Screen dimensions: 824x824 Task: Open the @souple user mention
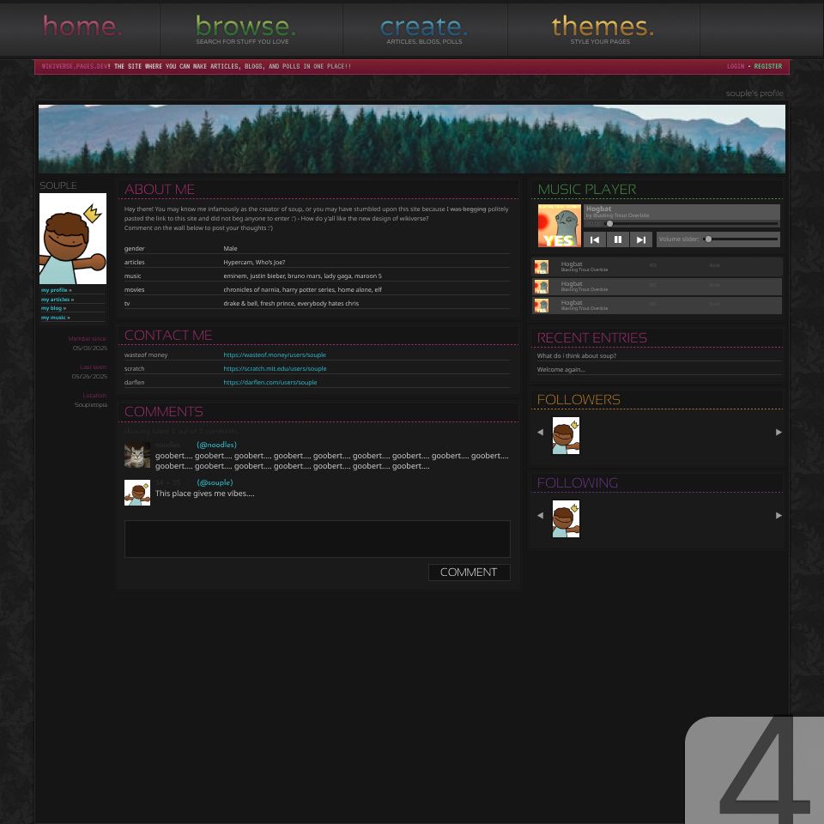(215, 483)
